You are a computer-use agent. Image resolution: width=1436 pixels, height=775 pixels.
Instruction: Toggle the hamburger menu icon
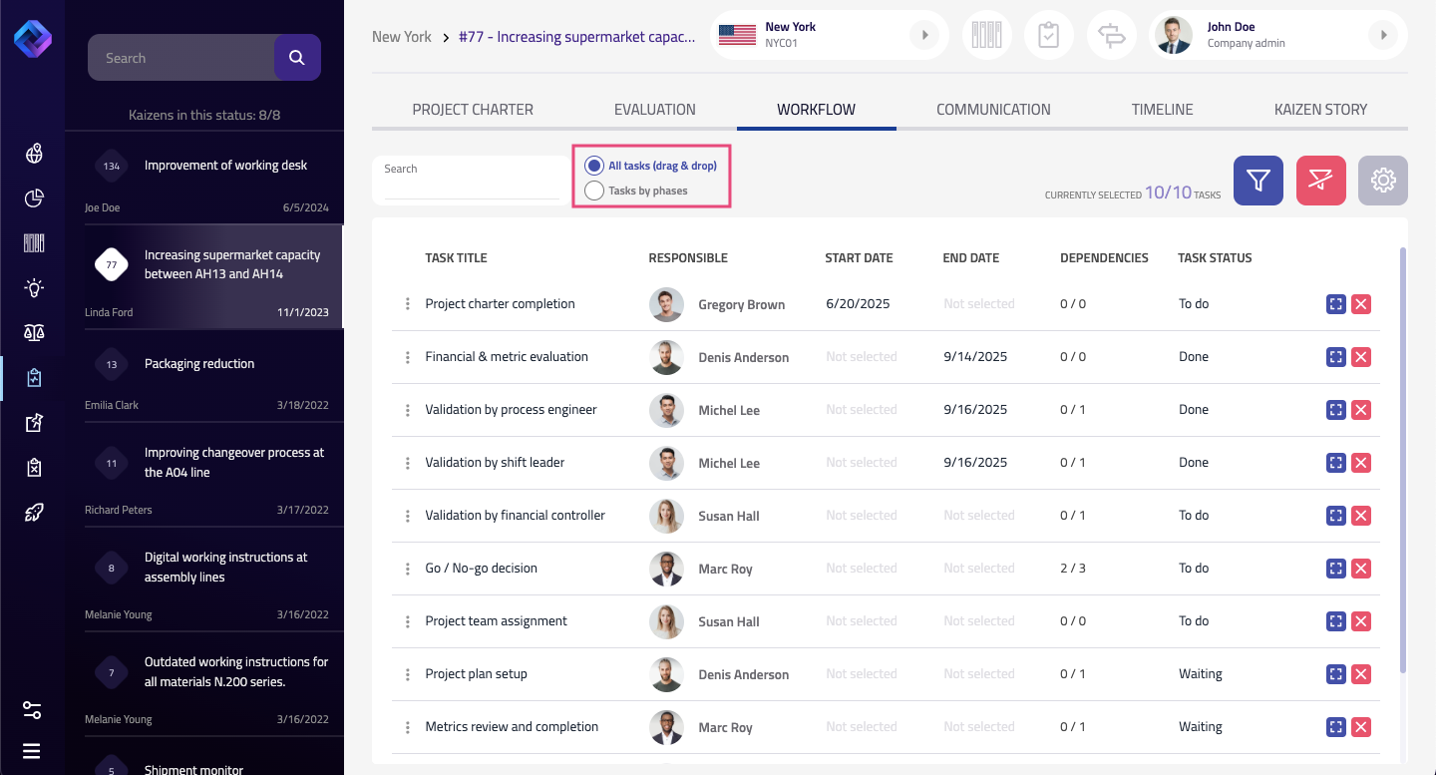coord(33,751)
